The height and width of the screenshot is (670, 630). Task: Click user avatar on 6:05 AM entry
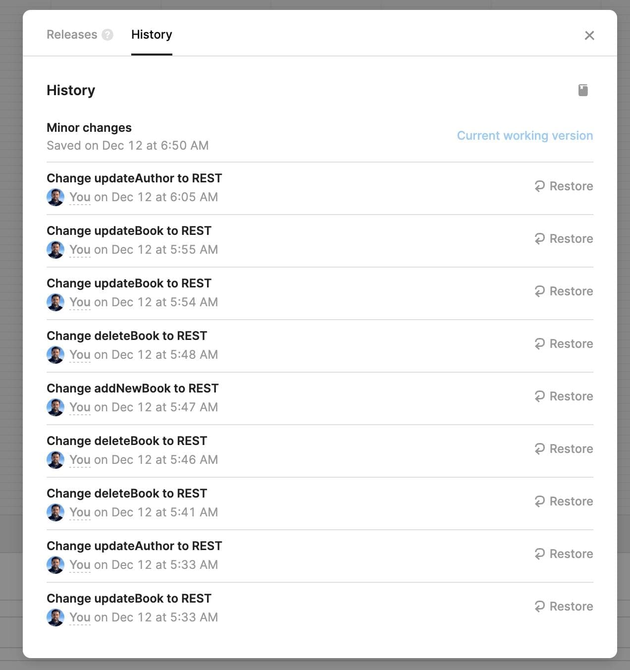(x=55, y=197)
